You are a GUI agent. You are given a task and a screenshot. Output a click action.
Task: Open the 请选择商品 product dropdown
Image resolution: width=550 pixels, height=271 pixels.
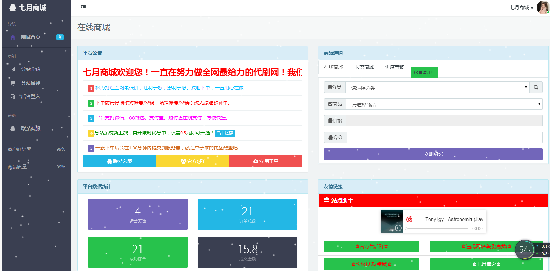444,104
